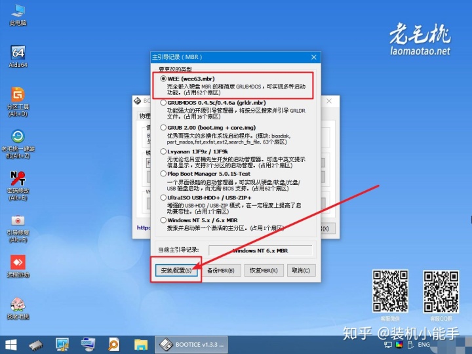Click the 客服QQ群 QR code

pos(441,291)
